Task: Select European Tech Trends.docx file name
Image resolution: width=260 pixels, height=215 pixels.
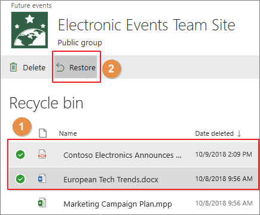Action: (111, 180)
